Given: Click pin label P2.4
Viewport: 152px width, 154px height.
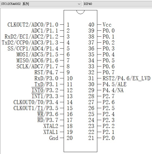Looking at the screenshot, I should 109,114.
